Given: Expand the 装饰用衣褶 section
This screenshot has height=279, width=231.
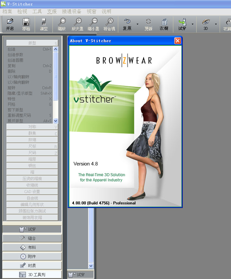Looking at the screenshot, I should [32, 218].
